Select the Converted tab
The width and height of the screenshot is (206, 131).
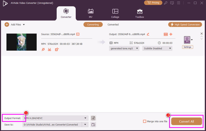113,25
